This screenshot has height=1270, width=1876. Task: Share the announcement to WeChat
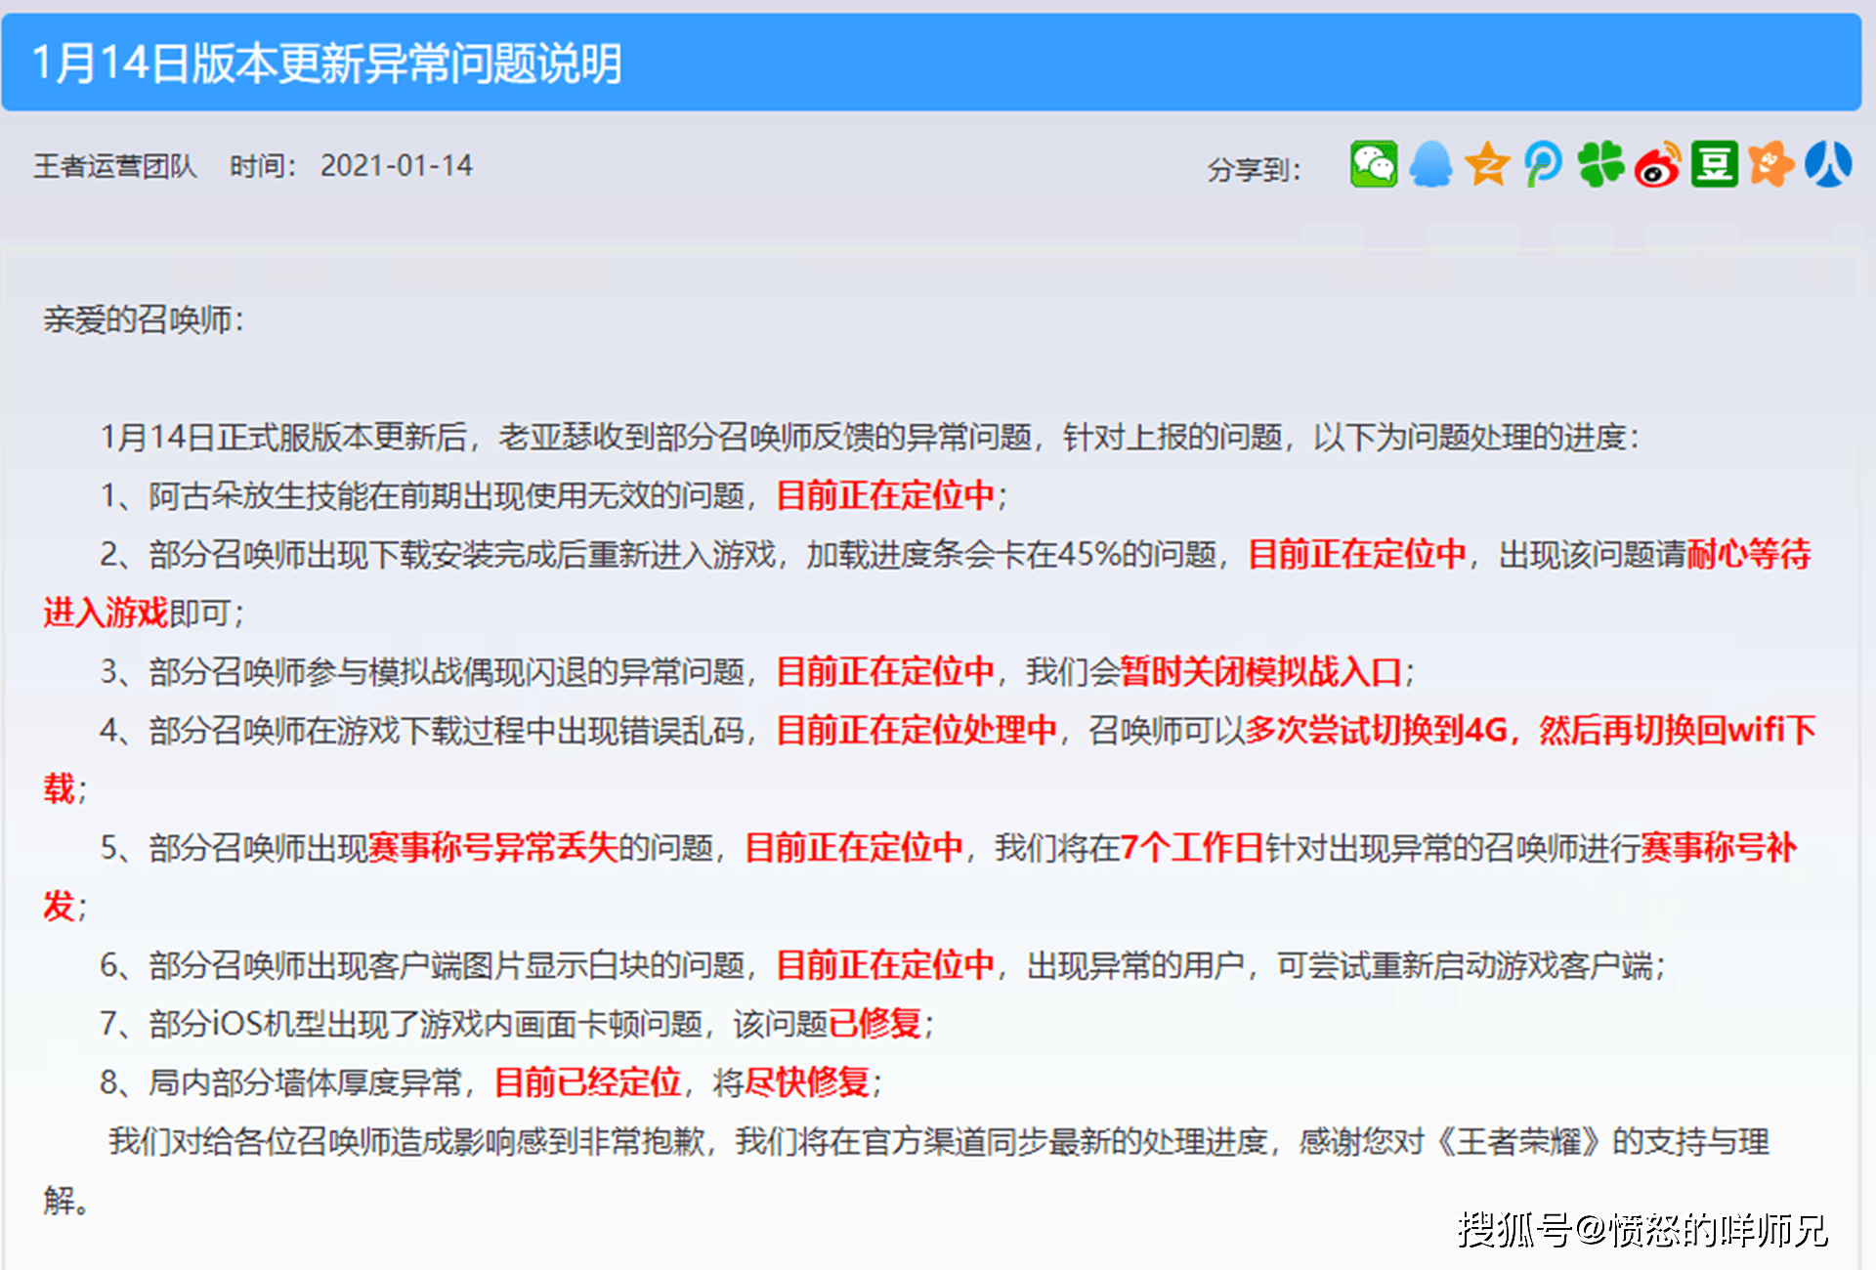1374,164
